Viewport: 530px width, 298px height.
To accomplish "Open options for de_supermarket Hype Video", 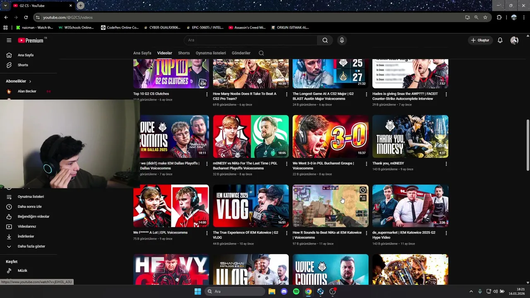I will 446,233.
